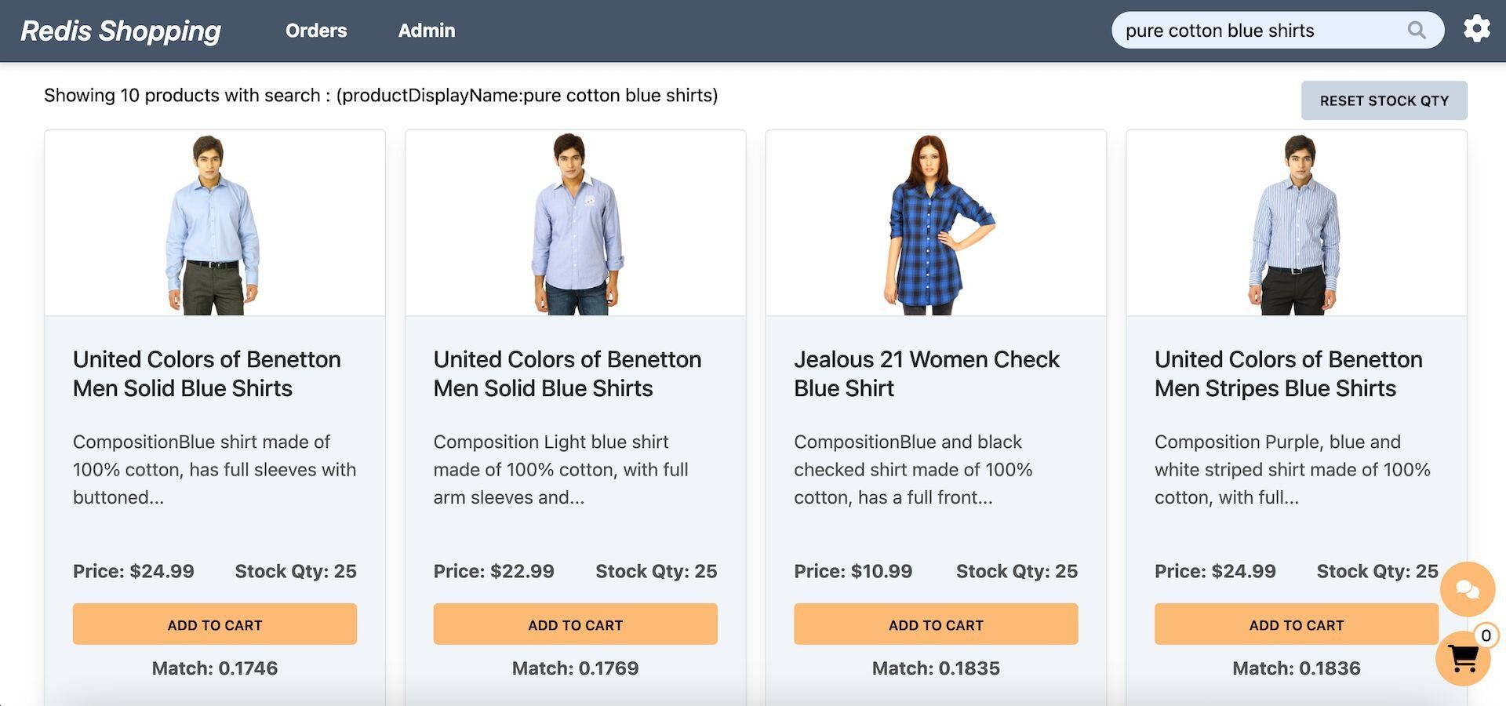Click the first blue shirt product image
Viewport: 1506px width, 706px height.
pos(213,225)
